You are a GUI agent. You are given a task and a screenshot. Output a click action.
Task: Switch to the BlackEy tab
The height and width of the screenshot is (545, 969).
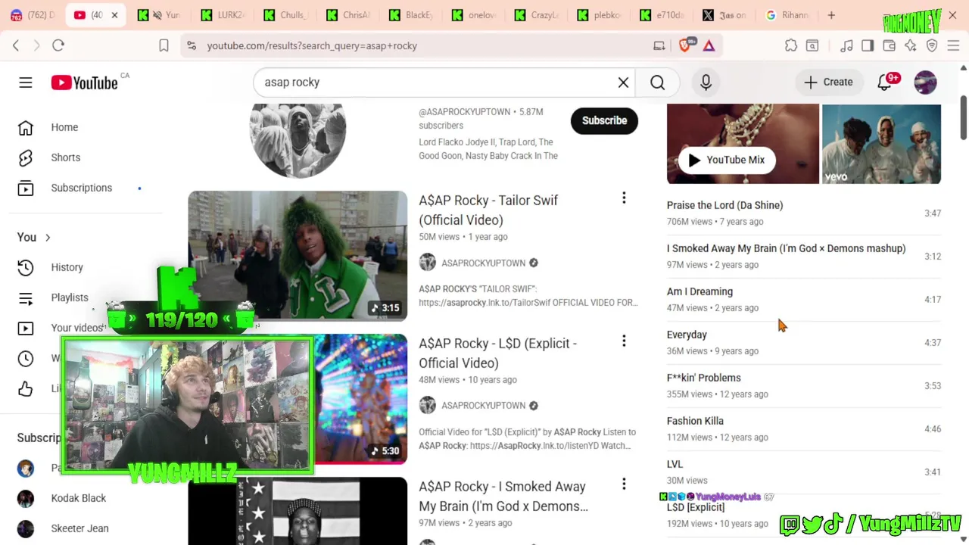(x=410, y=15)
